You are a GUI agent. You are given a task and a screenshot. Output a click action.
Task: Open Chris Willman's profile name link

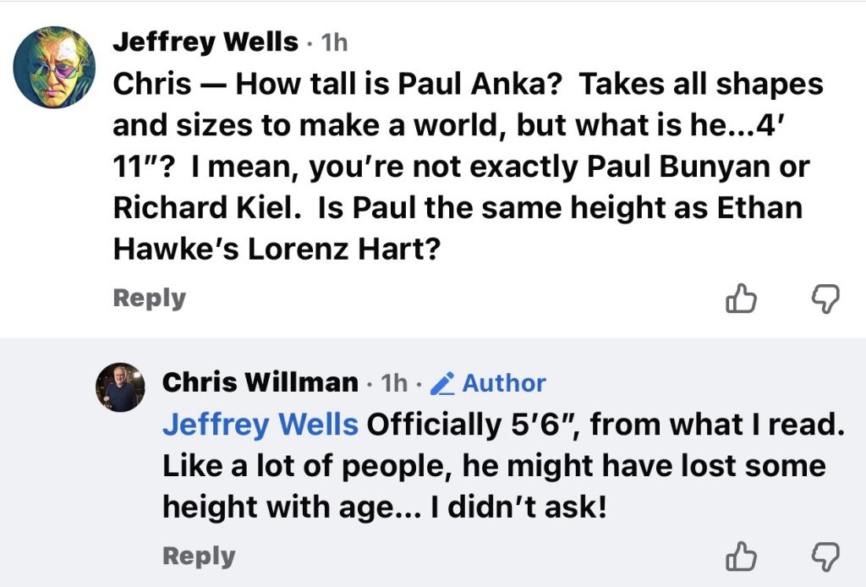[260, 382]
